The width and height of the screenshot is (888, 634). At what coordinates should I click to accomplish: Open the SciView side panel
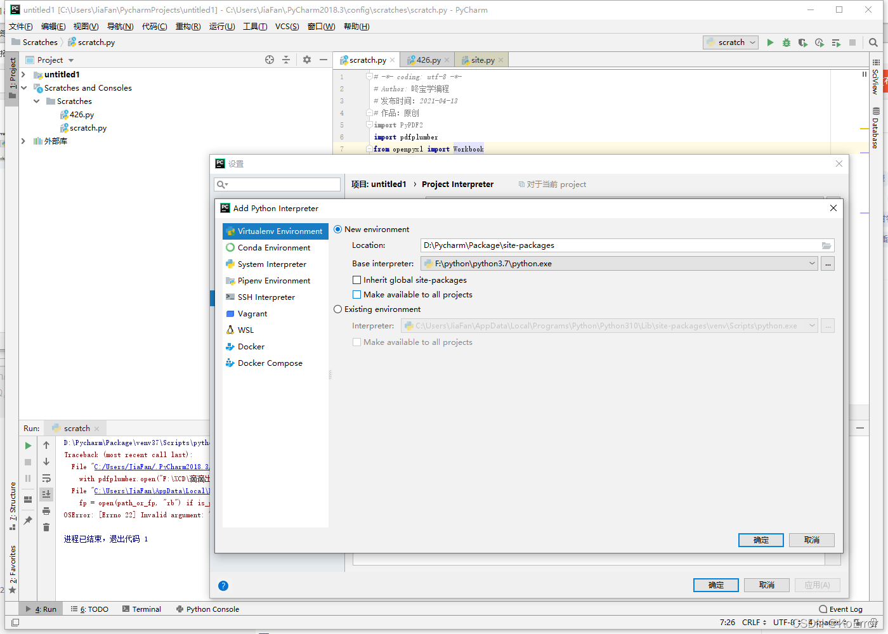pyautogui.click(x=876, y=77)
